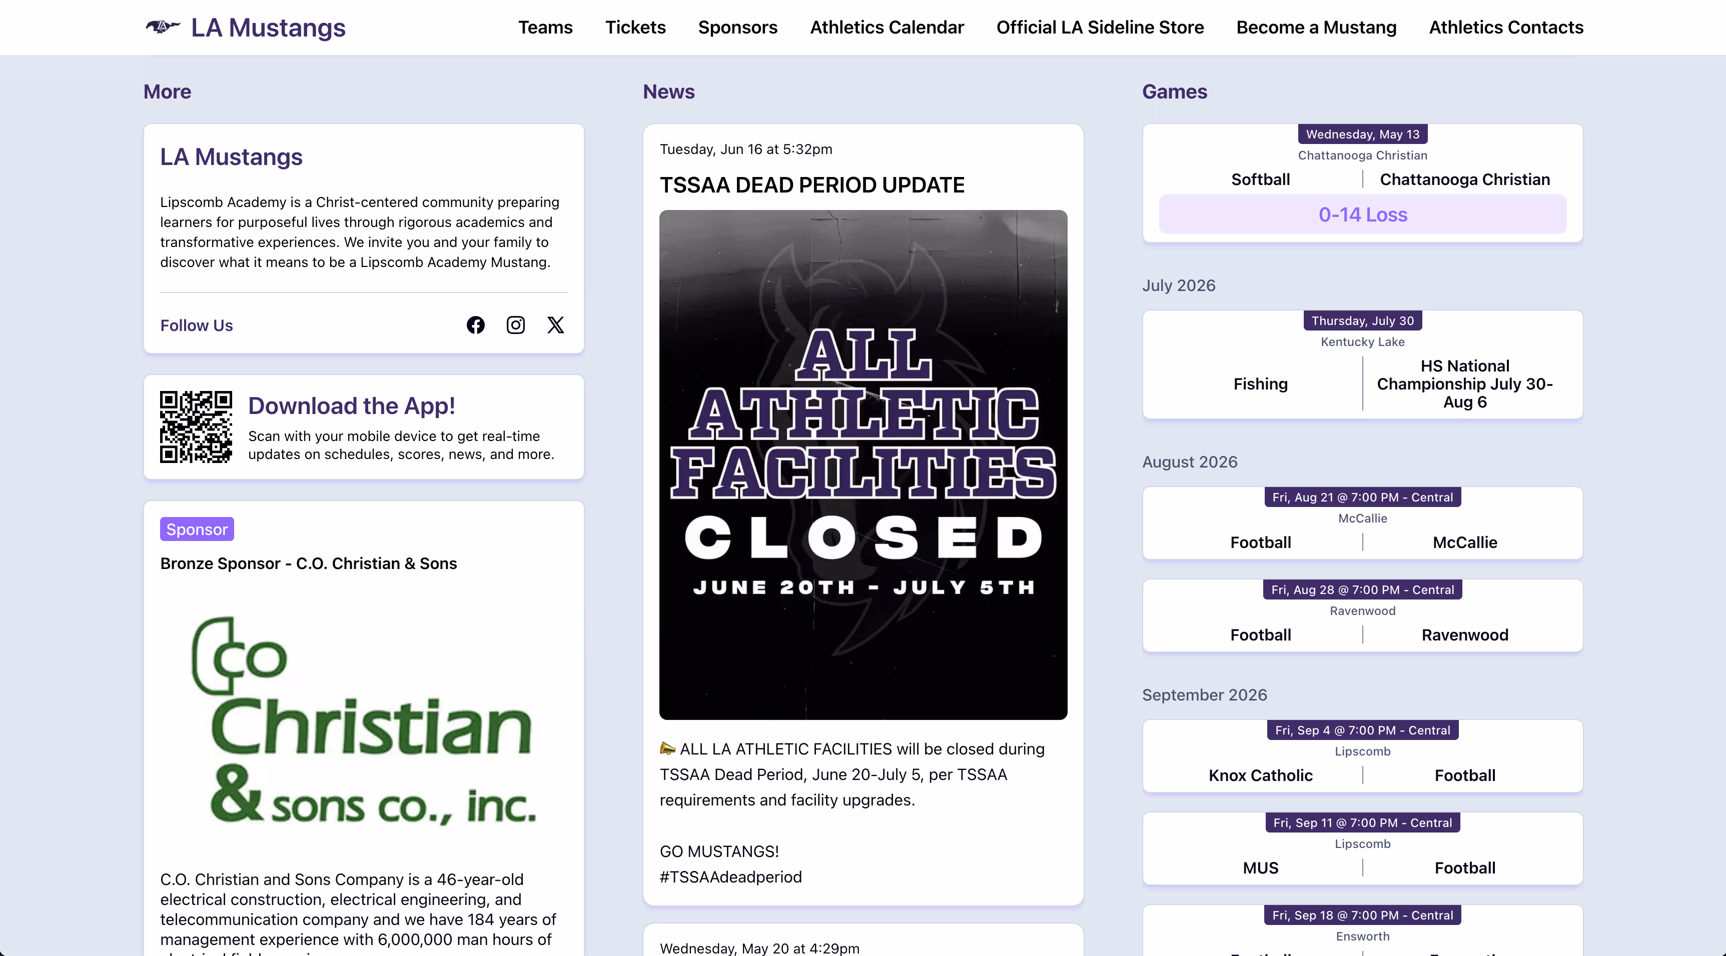Click the purple Sponsor badge

(x=196, y=529)
